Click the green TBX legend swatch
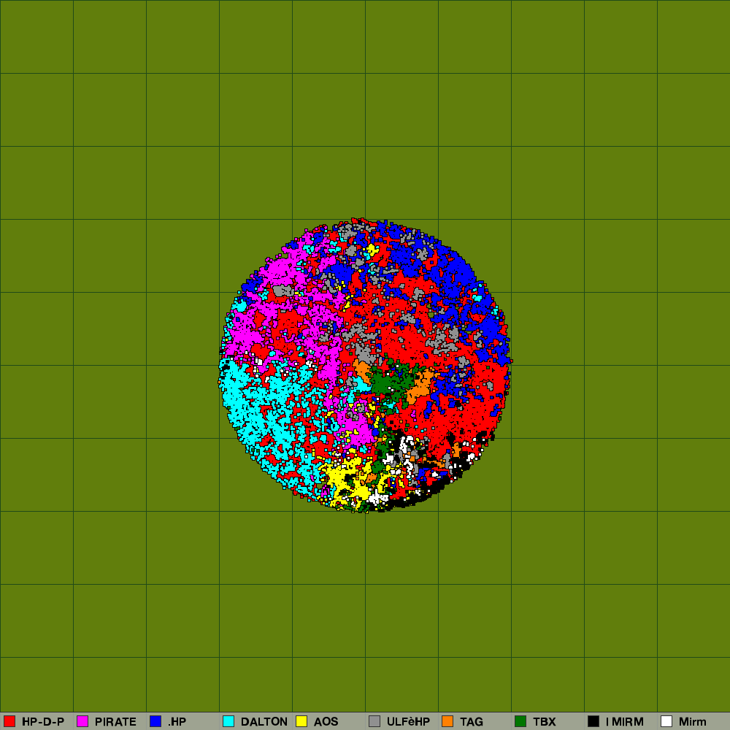The image size is (730, 730). pyautogui.click(x=520, y=721)
